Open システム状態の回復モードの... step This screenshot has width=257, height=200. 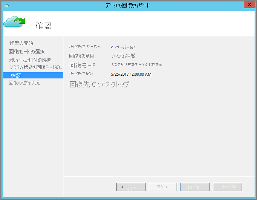[x=36, y=67]
